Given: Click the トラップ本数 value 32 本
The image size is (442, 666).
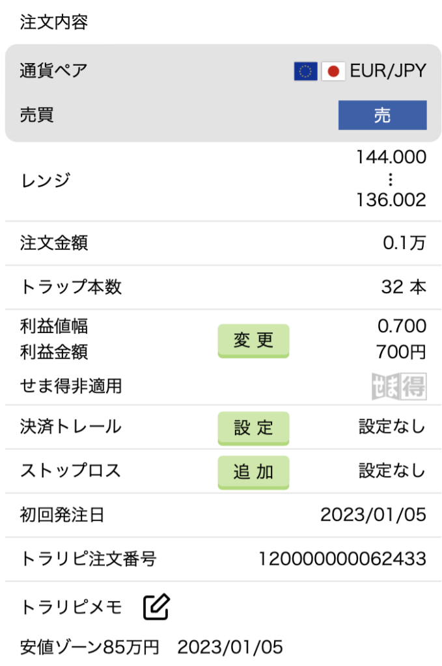Looking at the screenshot, I should click(x=404, y=287).
